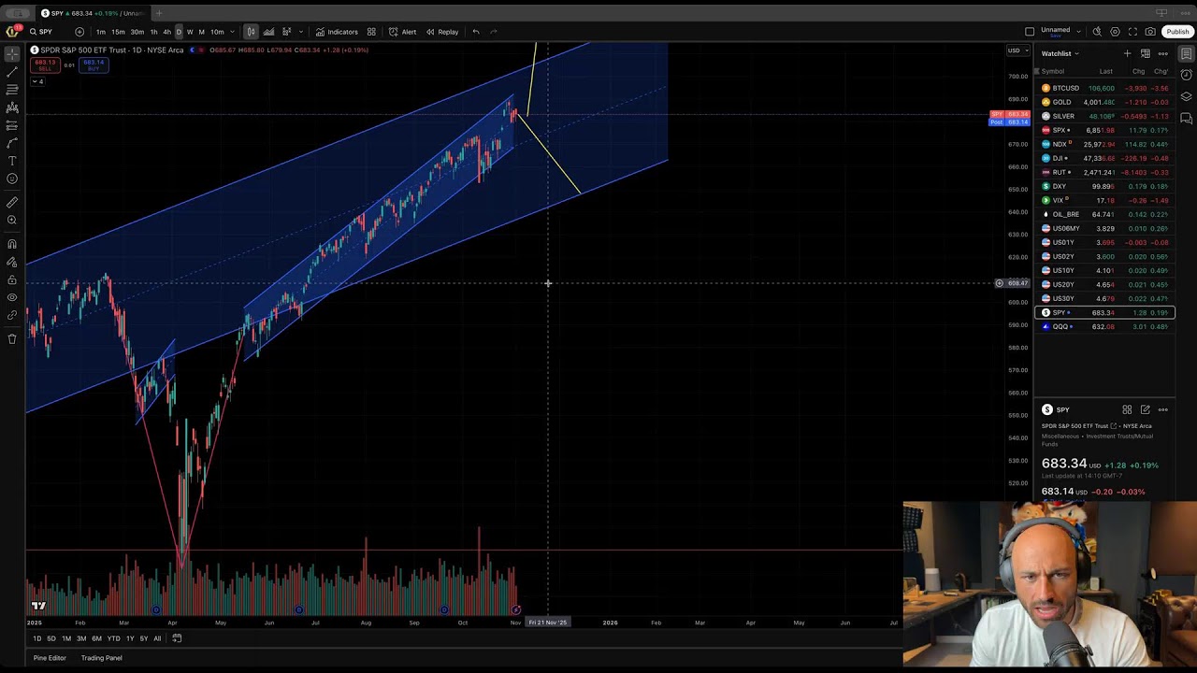The image size is (1197, 673).
Task: Switch to weekly W timeframe
Action: click(x=190, y=32)
